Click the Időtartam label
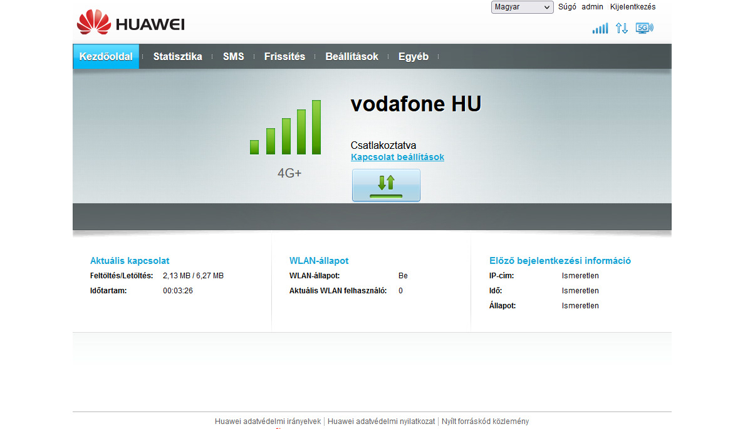This screenshot has height=429, width=755. pos(108,291)
